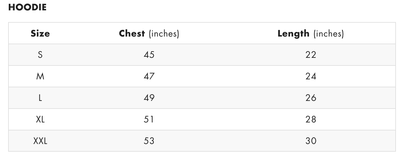Click chest value 47 for size M
The width and height of the screenshot is (403, 156).
(149, 76)
